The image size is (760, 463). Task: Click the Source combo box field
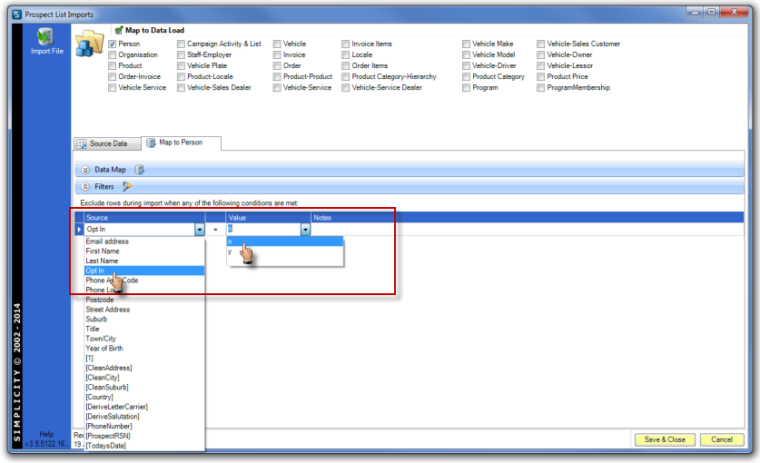tap(140, 230)
